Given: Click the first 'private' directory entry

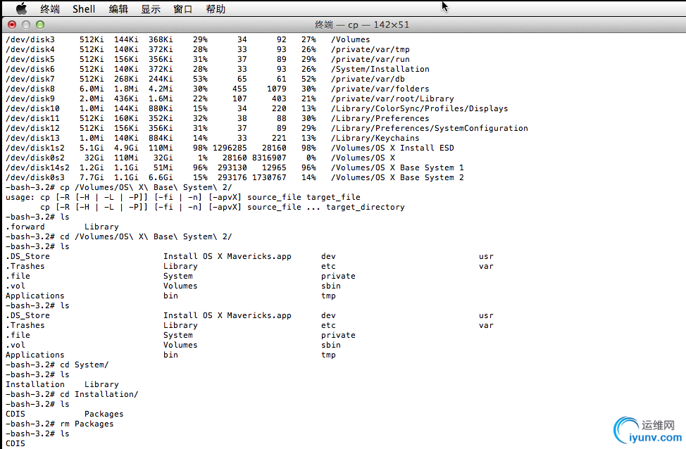Looking at the screenshot, I should click(338, 276).
